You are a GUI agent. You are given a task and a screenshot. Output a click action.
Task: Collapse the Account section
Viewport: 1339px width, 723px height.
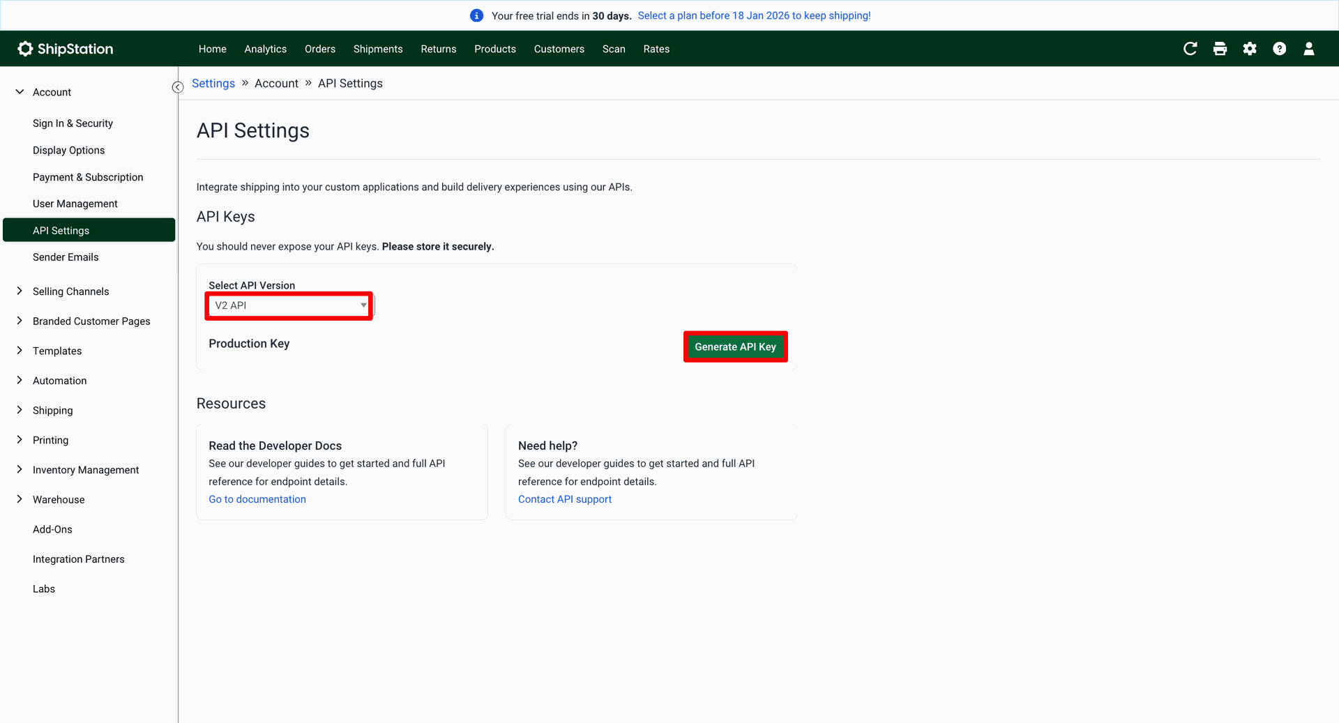pyautogui.click(x=20, y=92)
